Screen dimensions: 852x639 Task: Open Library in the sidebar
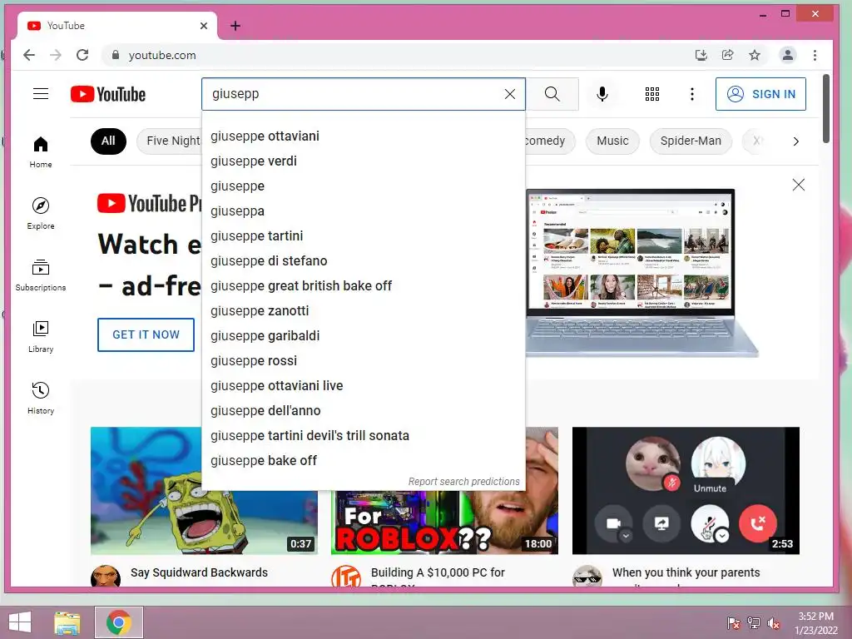click(41, 337)
